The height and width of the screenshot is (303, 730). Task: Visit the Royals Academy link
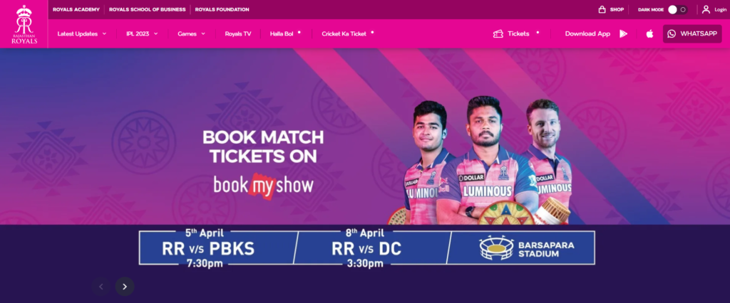pyautogui.click(x=76, y=9)
